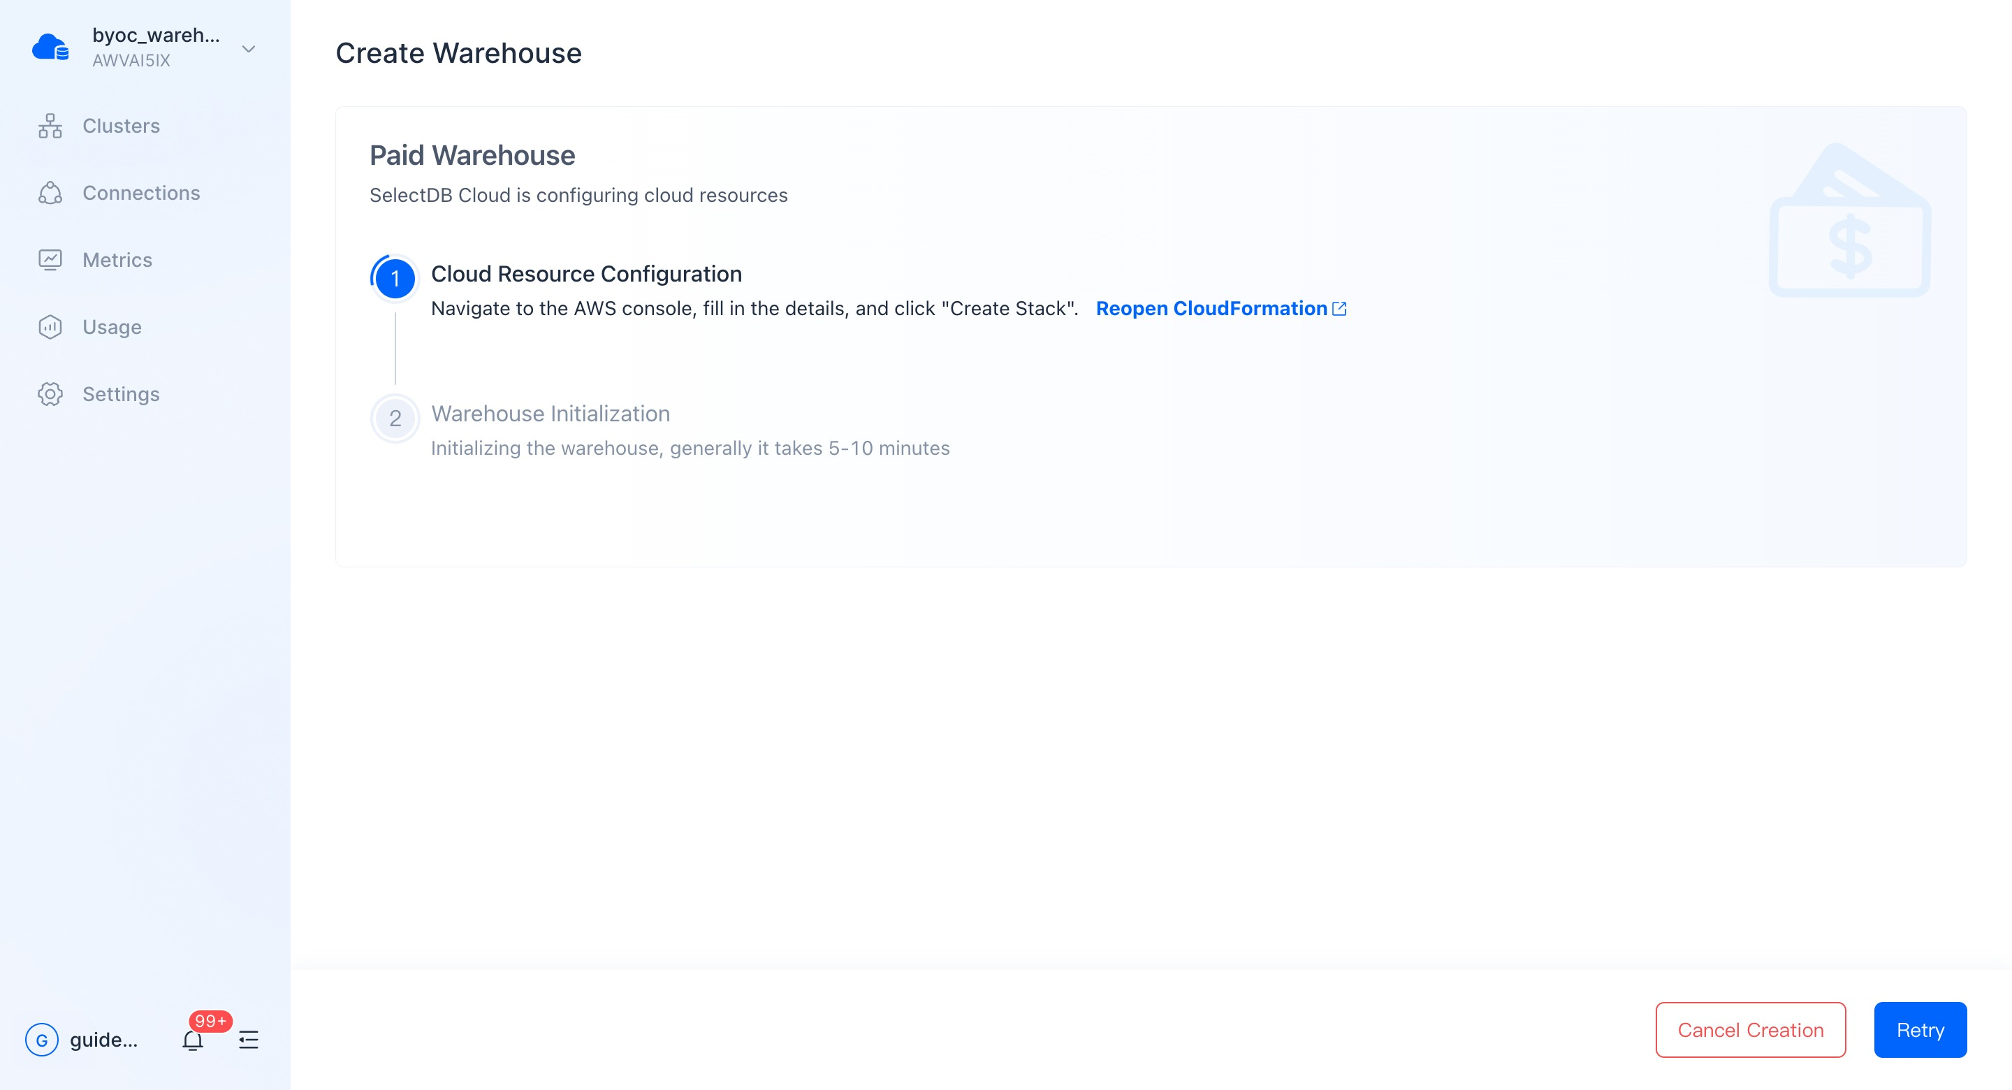Open the Metrics section
Screen dimensions: 2012x1090
(117, 260)
